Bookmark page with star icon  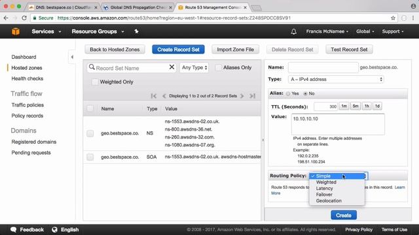[x=393, y=18]
